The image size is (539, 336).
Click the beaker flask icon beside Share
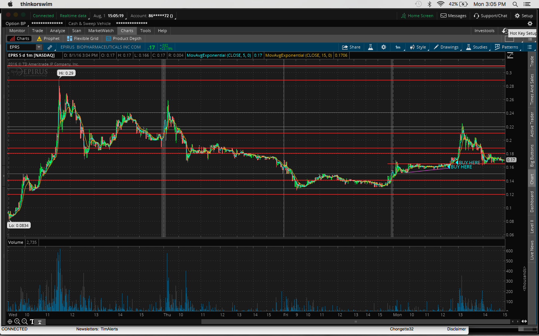click(x=371, y=47)
